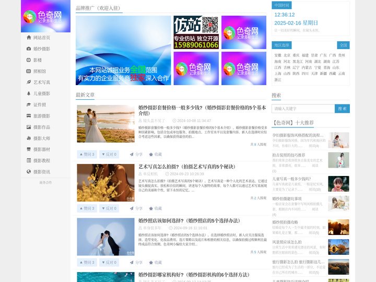Select the 安徽 region link
Viewport: 376px width, 282px height.
278,55
